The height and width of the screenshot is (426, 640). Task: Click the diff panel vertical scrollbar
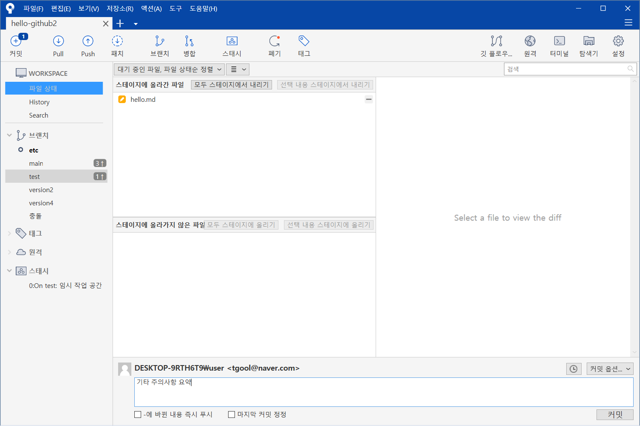(x=634, y=217)
